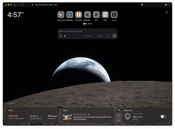Switch to search mode magnifier icon

pyautogui.click(x=109, y=36)
